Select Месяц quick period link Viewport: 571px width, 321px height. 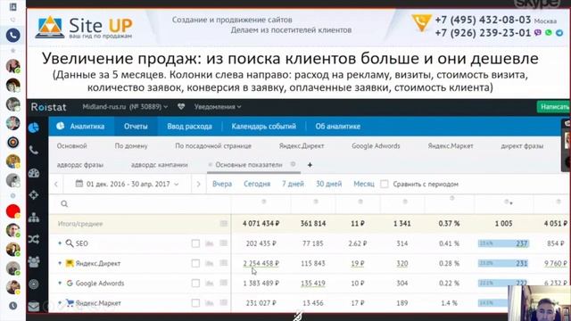(x=364, y=184)
